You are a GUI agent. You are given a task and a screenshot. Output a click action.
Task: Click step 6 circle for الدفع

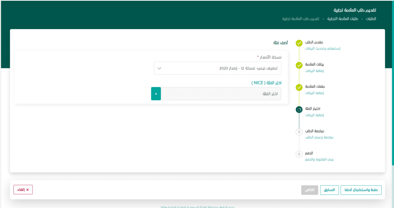coord(299,154)
